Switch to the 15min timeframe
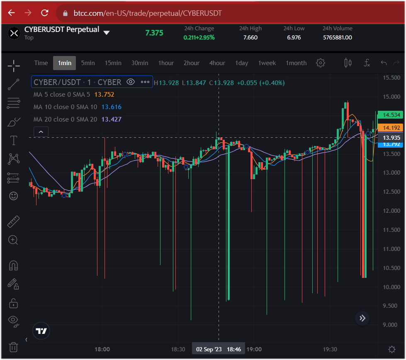This screenshot has width=406, height=360. coord(113,63)
